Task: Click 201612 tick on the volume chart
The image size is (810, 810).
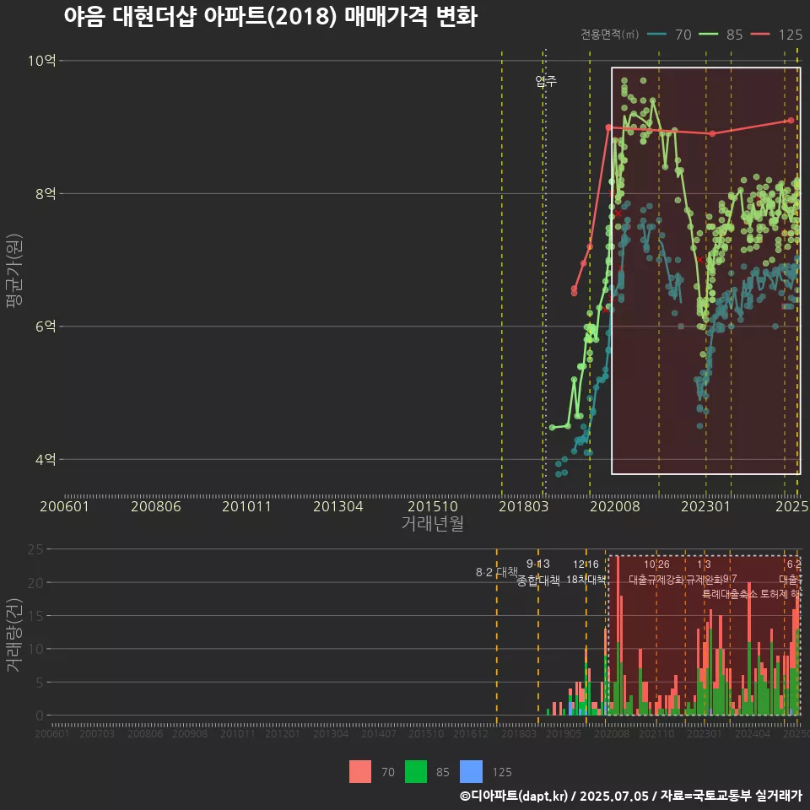Action: (471, 733)
